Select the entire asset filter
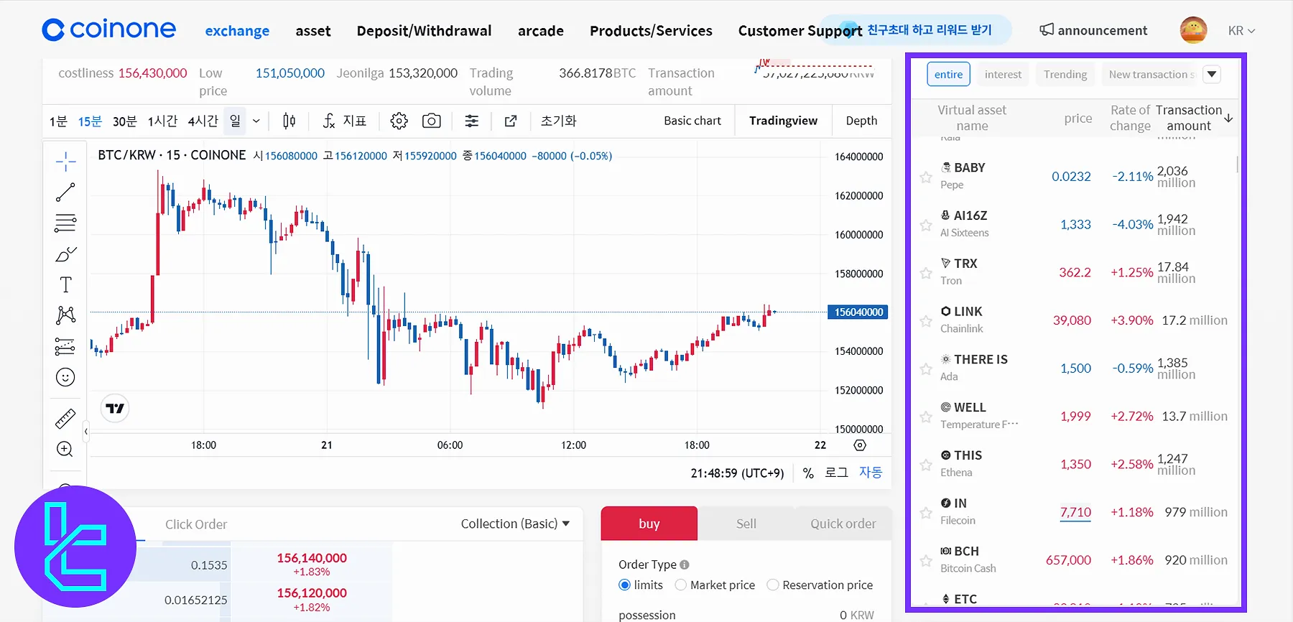This screenshot has width=1293, height=622. (x=948, y=74)
